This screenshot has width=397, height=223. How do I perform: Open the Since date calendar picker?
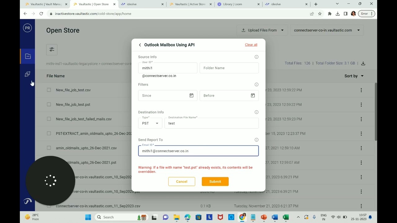pos(191,95)
